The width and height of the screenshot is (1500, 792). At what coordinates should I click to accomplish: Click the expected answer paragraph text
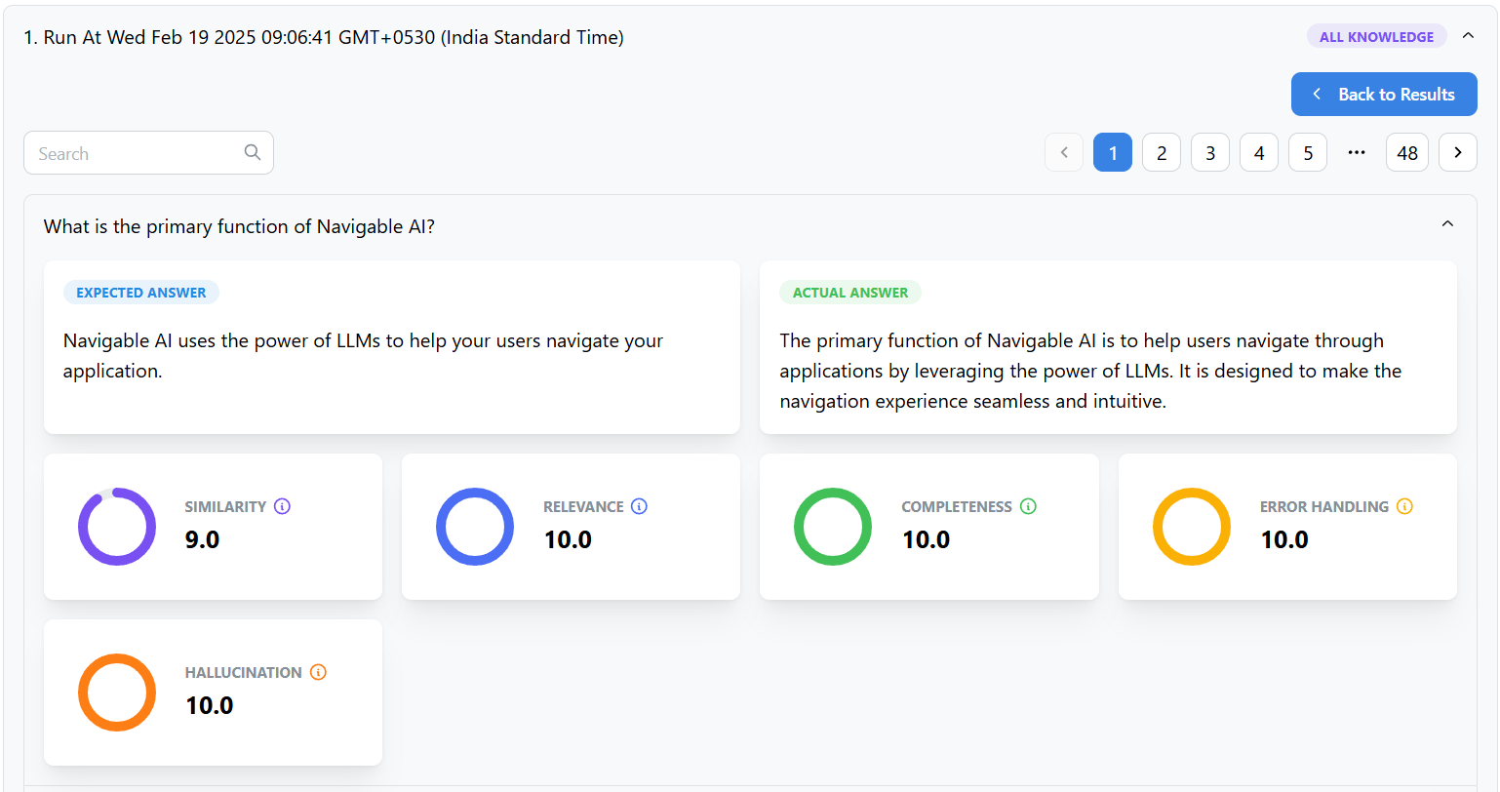pyautogui.click(x=363, y=356)
